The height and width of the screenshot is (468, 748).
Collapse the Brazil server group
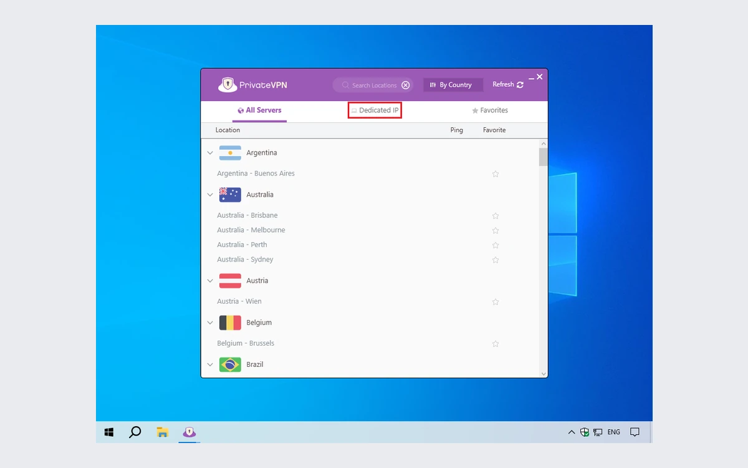coord(210,364)
